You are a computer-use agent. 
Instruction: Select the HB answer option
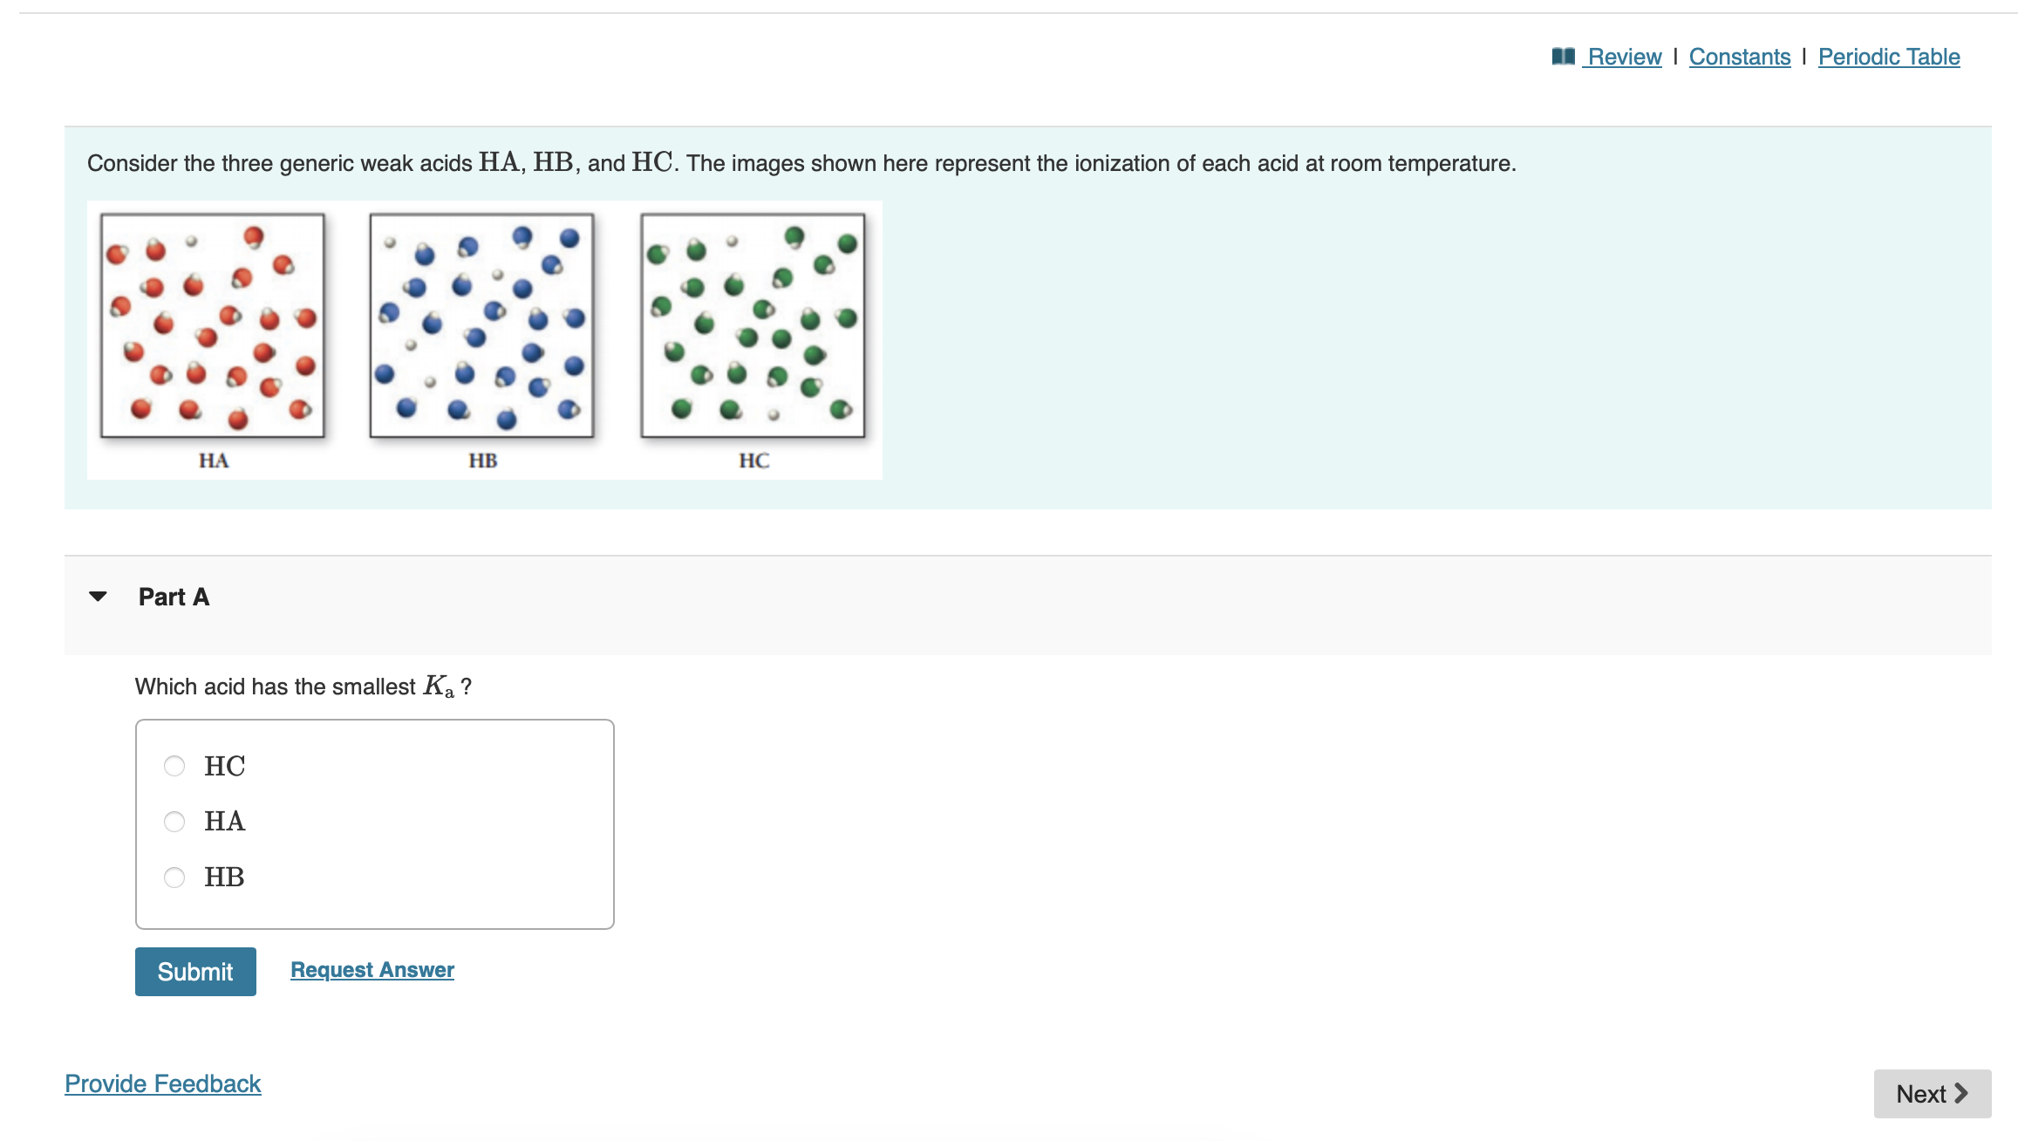(x=174, y=878)
